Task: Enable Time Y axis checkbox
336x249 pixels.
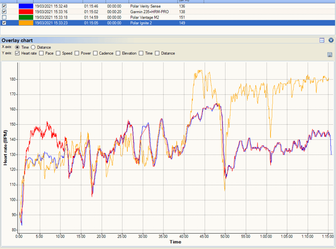Action: click(141, 53)
